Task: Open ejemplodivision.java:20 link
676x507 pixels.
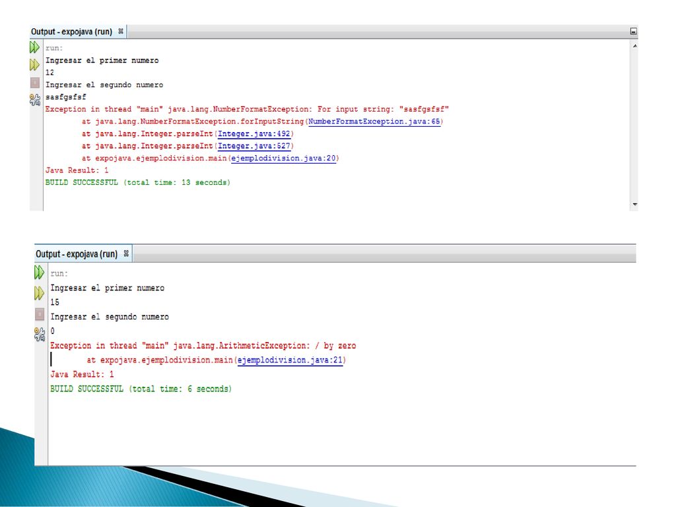Action: (x=283, y=158)
